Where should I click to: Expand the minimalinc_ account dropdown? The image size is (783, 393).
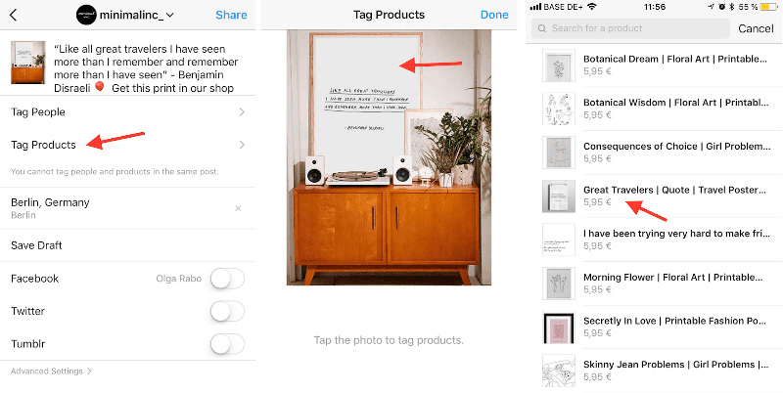pyautogui.click(x=169, y=16)
